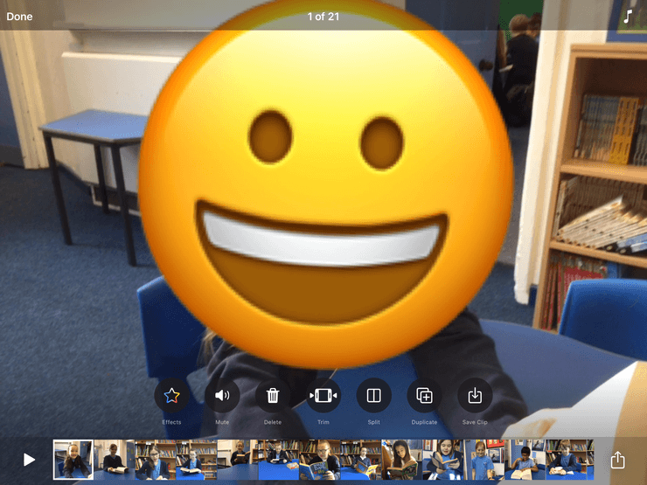The width and height of the screenshot is (647, 485).
Task: Select the ninth clip thumbnail in timeline
Action: click(402, 460)
